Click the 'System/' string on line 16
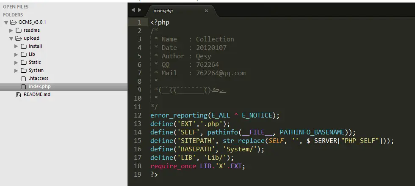Screen dimensions: 415x186 coord(240,149)
